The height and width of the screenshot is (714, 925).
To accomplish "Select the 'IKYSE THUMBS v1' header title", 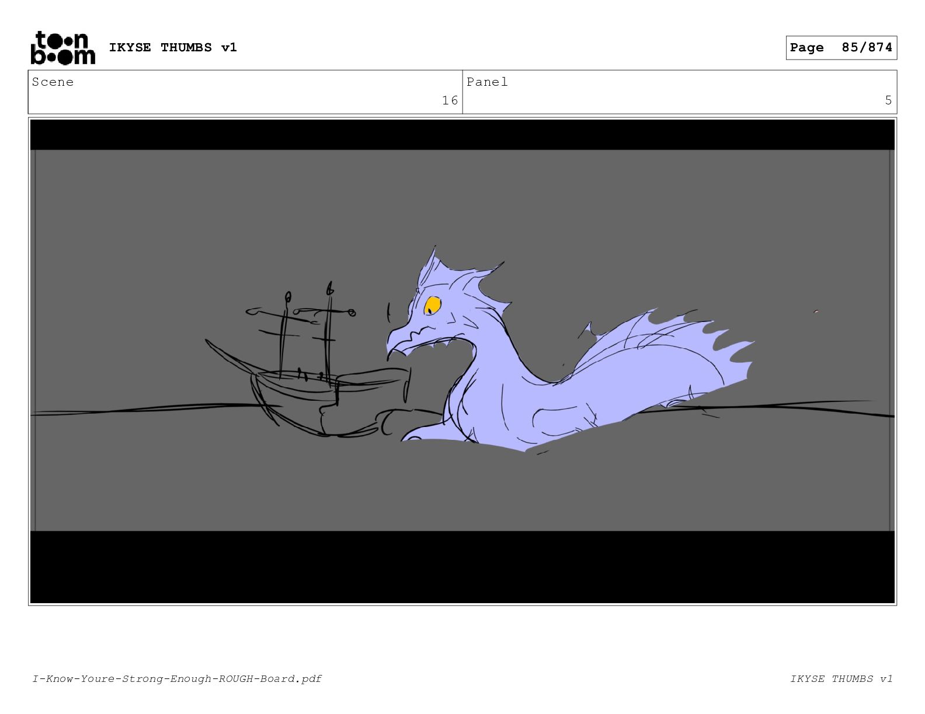I will coord(173,47).
